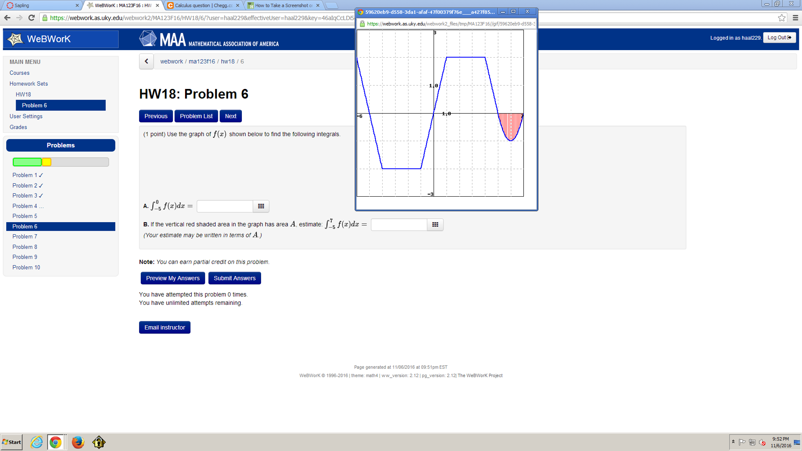
Task: Click the green progress bar segment
Action: 26,161
